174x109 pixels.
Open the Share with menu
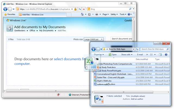tap(127, 55)
